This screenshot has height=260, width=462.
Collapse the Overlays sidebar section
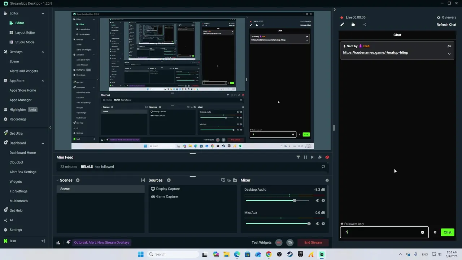(43, 52)
